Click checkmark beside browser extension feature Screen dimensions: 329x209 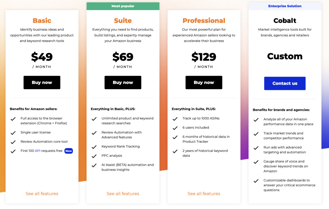pyautogui.click(x=13, y=119)
